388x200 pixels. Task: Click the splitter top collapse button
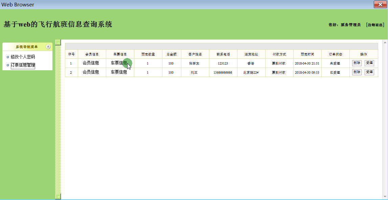(58, 42)
